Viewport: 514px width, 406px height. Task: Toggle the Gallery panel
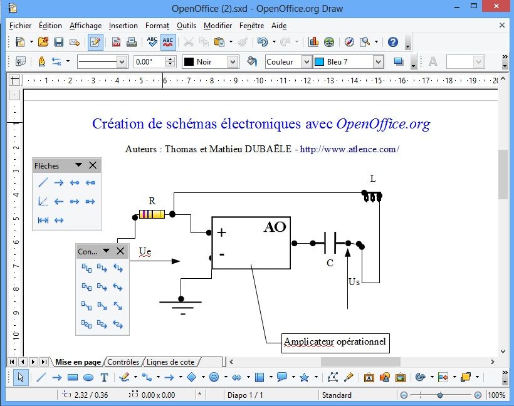401,377
